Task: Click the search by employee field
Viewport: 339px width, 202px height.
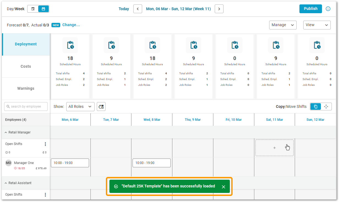Action: [x=26, y=107]
